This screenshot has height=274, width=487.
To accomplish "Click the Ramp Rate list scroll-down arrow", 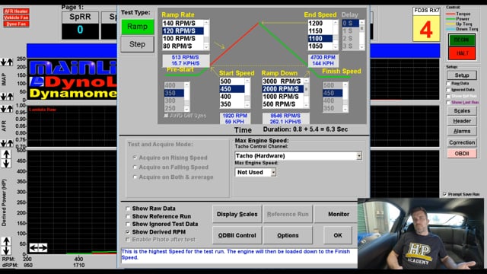I will (x=206, y=46).
